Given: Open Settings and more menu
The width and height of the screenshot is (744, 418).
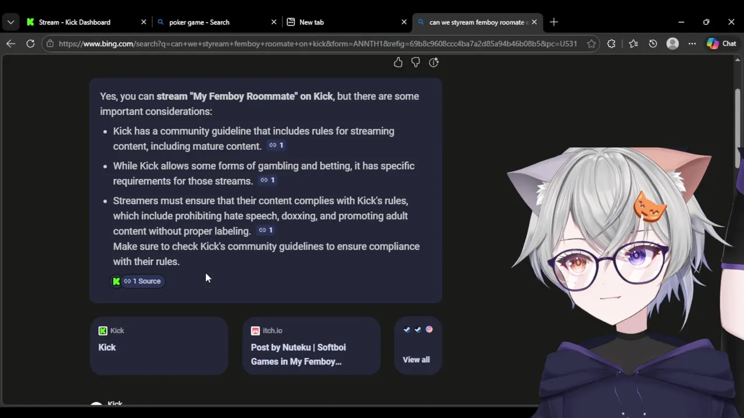Looking at the screenshot, I should (x=692, y=44).
